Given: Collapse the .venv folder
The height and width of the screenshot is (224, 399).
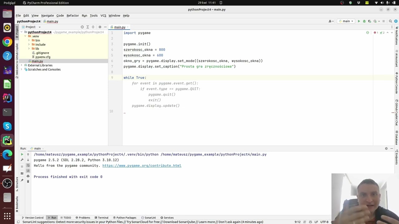Looking at the screenshot, I should click(x=25, y=36).
